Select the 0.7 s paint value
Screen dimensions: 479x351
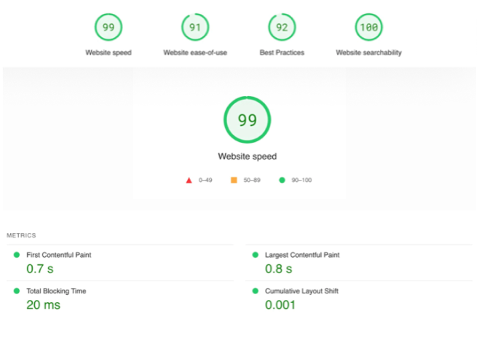point(40,269)
